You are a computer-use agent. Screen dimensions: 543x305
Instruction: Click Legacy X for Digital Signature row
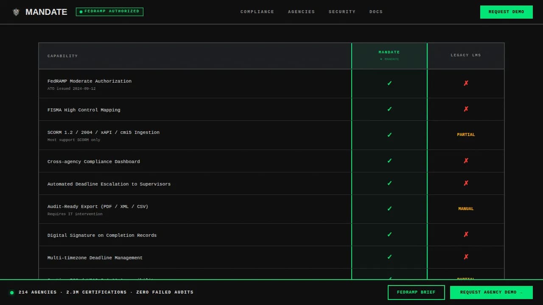[466, 235]
